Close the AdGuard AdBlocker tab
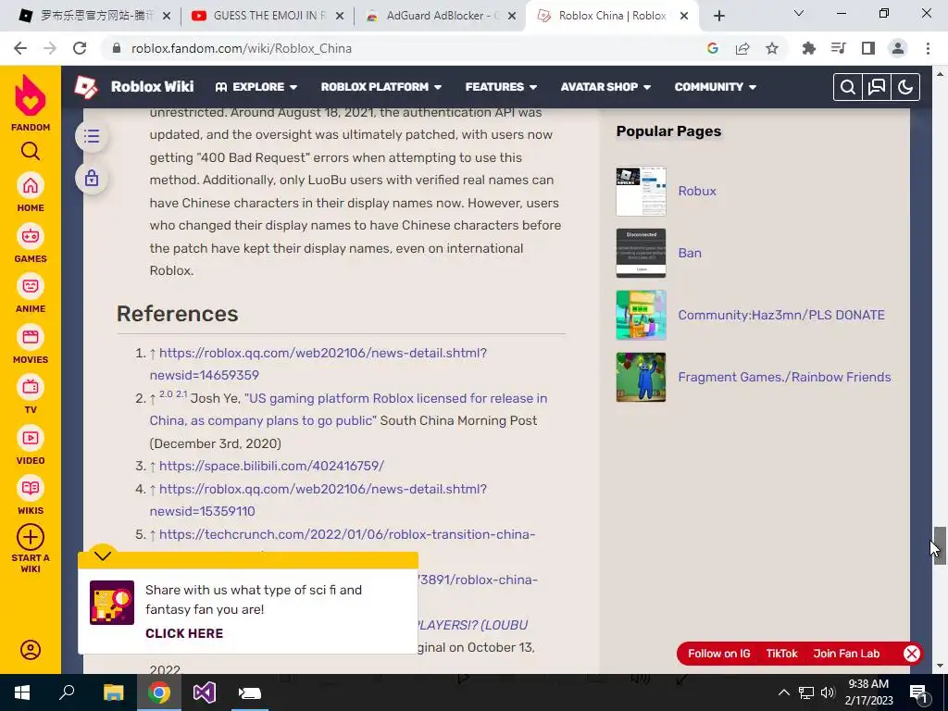 pyautogui.click(x=512, y=17)
